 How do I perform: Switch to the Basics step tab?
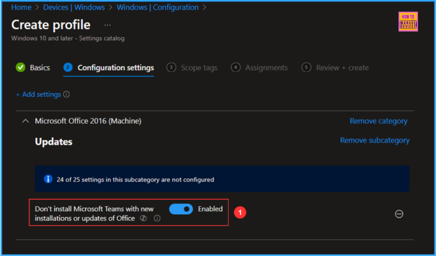(x=33, y=68)
